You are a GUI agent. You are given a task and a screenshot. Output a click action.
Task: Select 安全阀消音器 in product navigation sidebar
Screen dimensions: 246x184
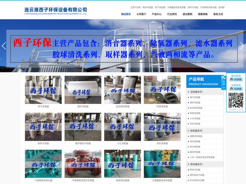point(196,108)
